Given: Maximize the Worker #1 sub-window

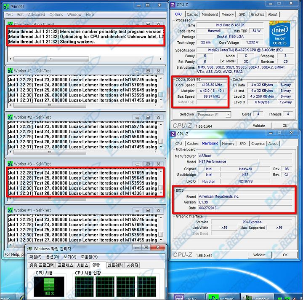Looking at the screenshot, I should click(x=148, y=71).
